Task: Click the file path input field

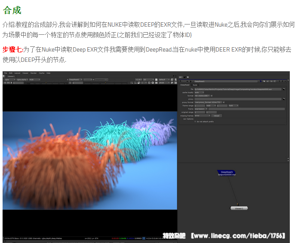Action: point(238,89)
